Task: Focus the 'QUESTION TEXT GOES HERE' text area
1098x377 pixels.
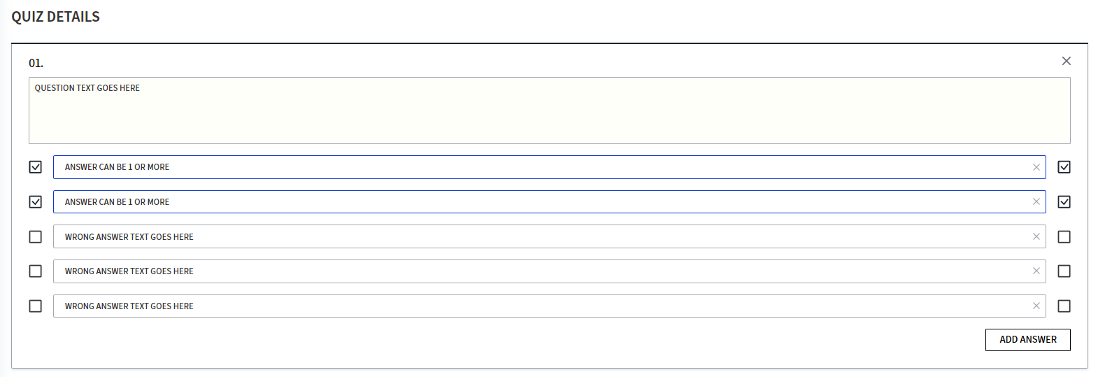Action: (x=549, y=111)
